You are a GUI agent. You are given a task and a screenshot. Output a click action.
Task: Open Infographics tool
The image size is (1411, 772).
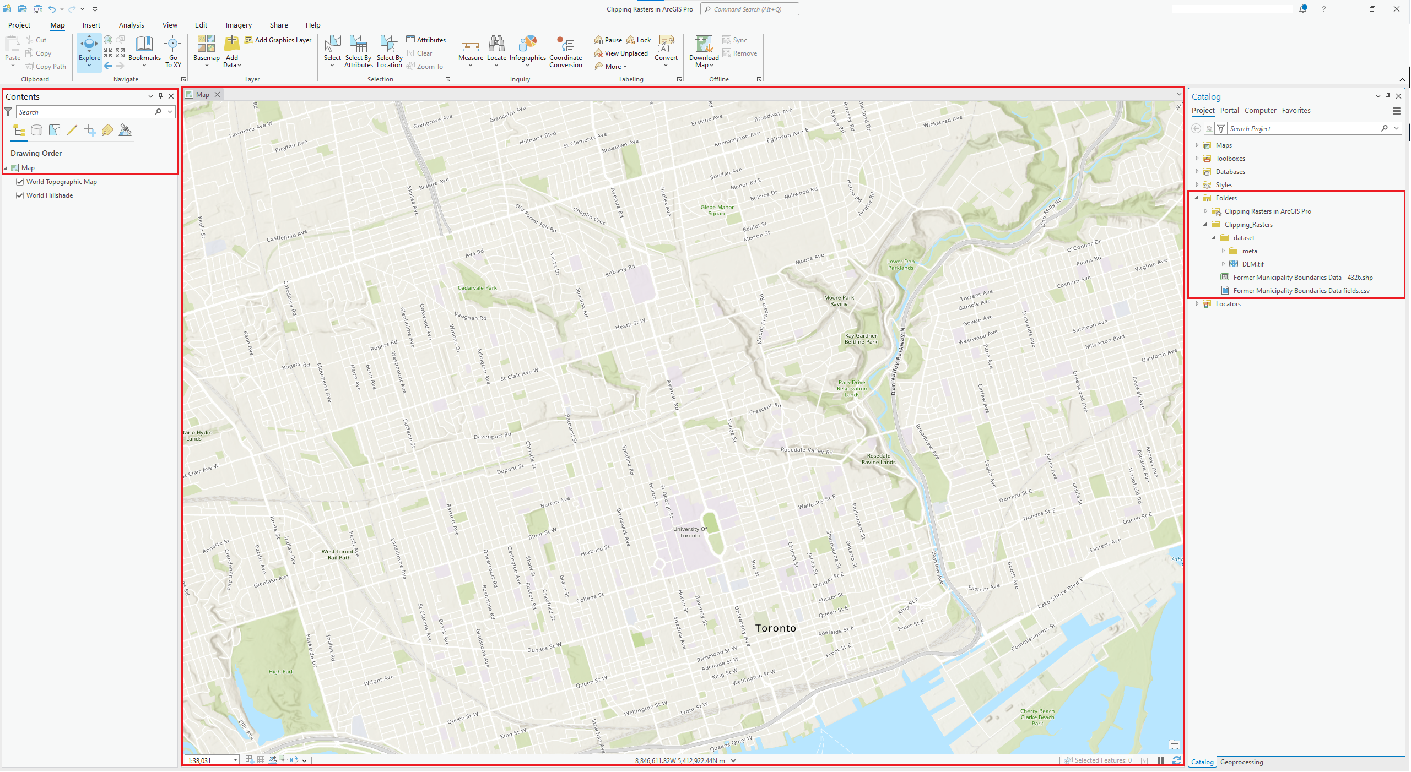[527, 45]
